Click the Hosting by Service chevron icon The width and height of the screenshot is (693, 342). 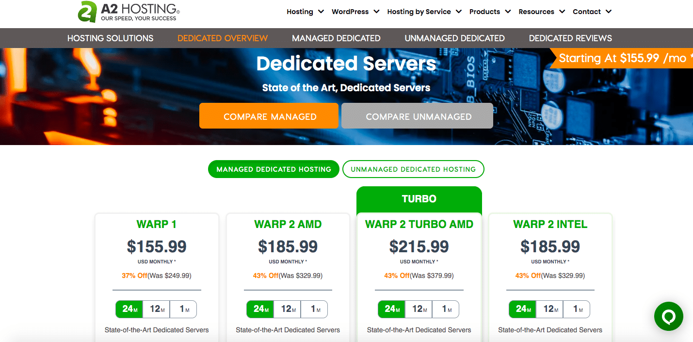click(x=458, y=12)
